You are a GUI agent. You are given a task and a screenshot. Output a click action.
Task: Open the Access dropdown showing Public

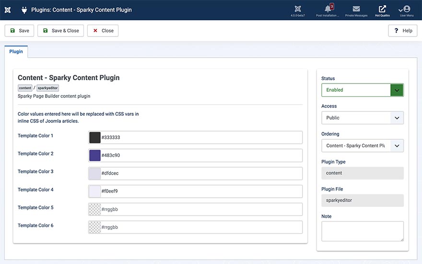[x=362, y=118]
